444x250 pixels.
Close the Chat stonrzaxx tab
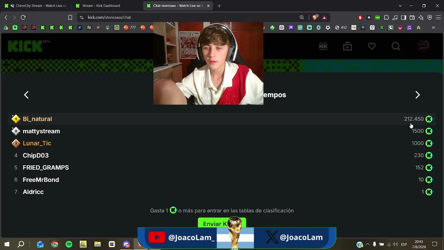coord(208,6)
